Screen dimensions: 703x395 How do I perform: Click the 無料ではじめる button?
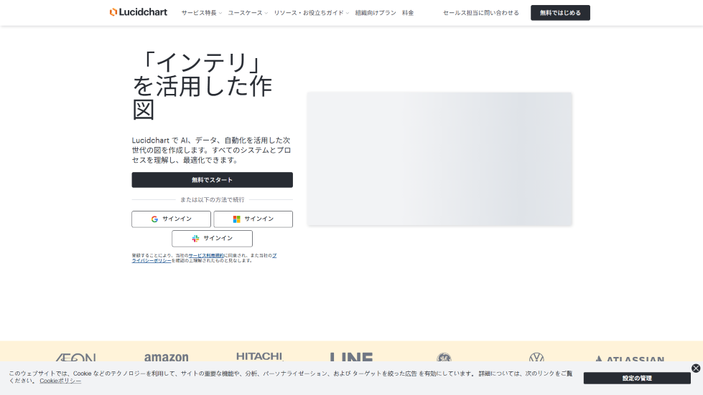[560, 12]
